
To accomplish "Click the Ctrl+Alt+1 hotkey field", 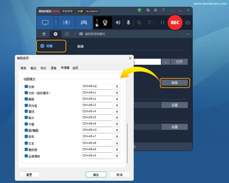I will [97, 93].
